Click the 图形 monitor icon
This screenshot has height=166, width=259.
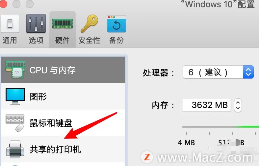pos(15,96)
